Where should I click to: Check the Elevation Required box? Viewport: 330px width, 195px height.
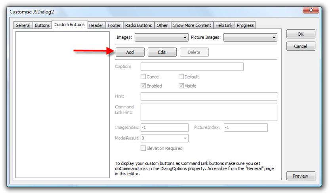[143, 148]
